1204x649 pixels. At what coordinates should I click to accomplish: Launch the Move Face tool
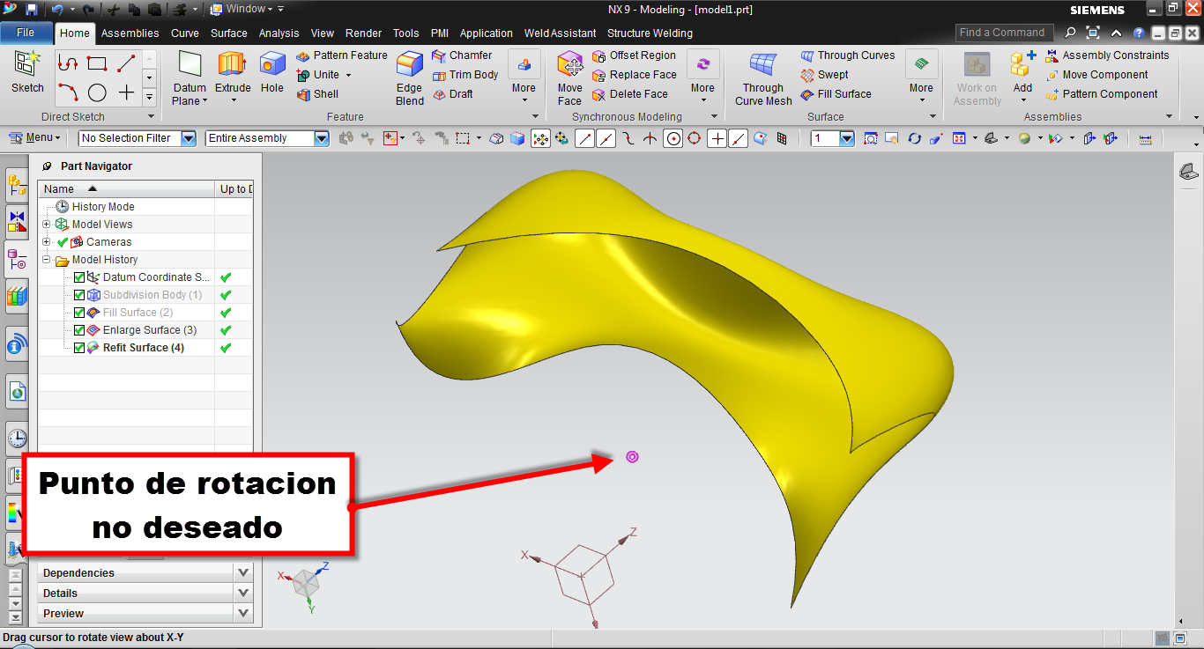coord(570,77)
